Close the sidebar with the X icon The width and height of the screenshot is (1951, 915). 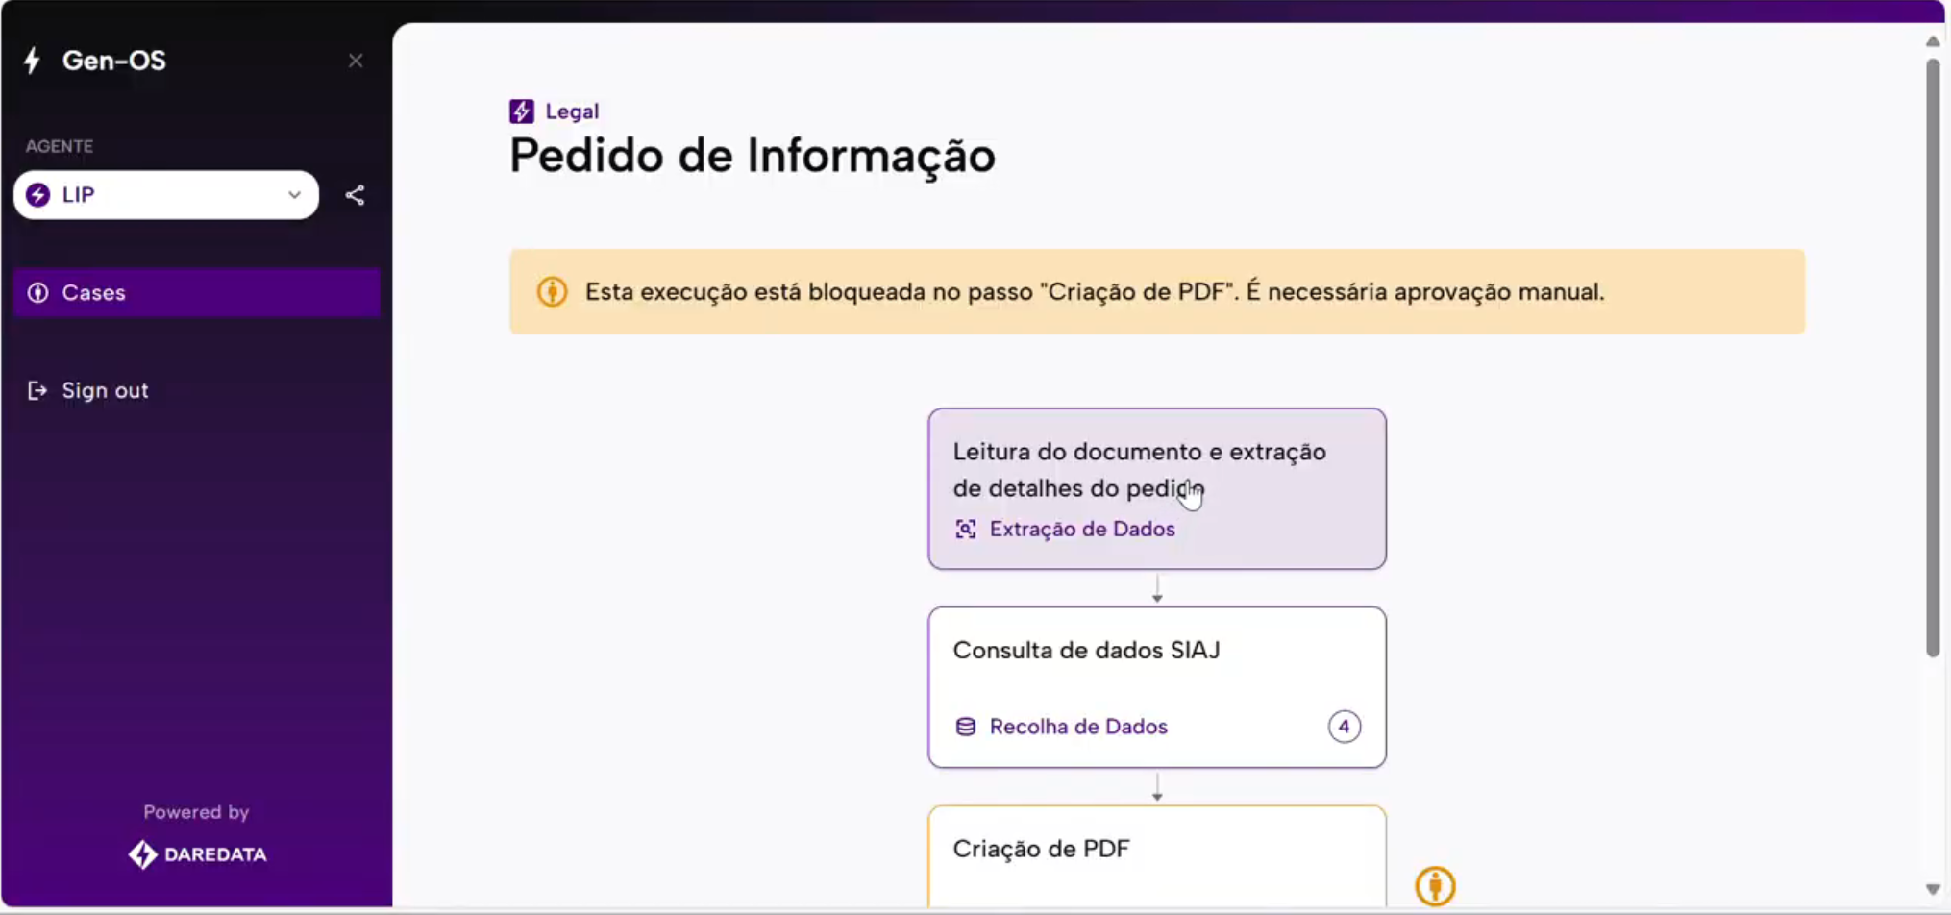point(356,61)
